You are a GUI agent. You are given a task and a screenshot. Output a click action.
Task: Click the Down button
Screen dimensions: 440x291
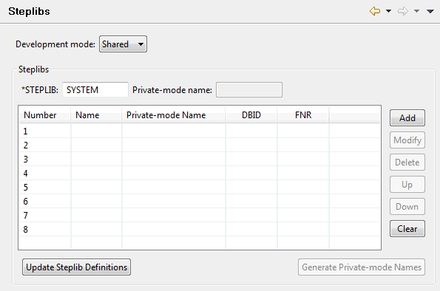pos(407,207)
